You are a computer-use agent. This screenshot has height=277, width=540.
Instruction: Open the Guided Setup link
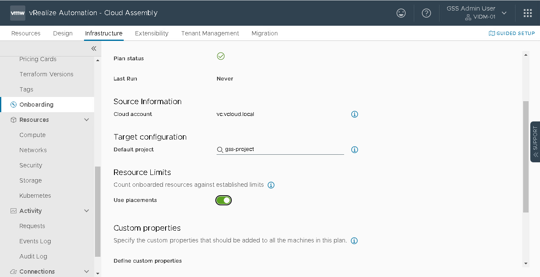(x=512, y=33)
